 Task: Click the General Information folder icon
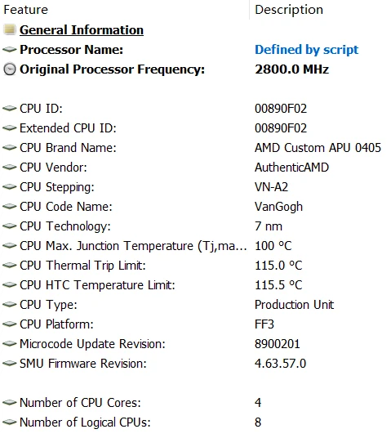(10, 30)
